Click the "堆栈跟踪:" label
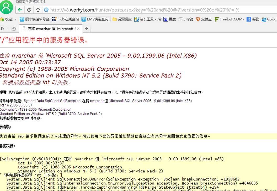The image size is (277, 191). (x=8, y=146)
